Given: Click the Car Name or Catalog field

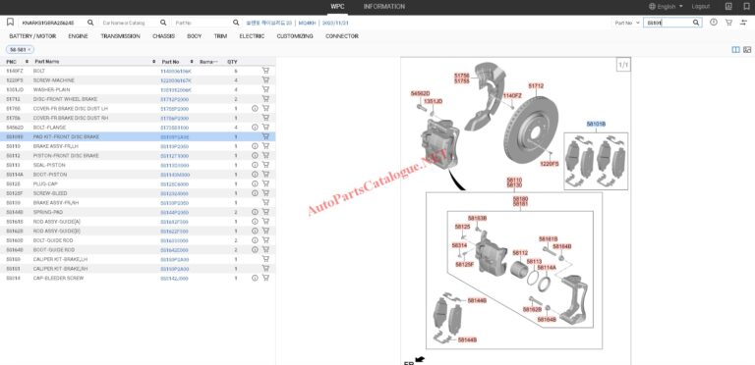Looking at the screenshot, I should coord(130,23).
